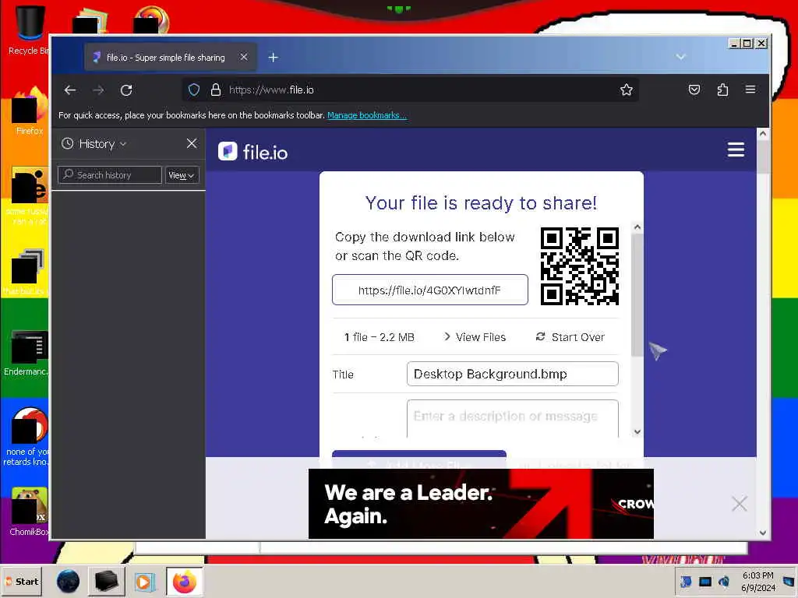Click the Title input field

513,374
